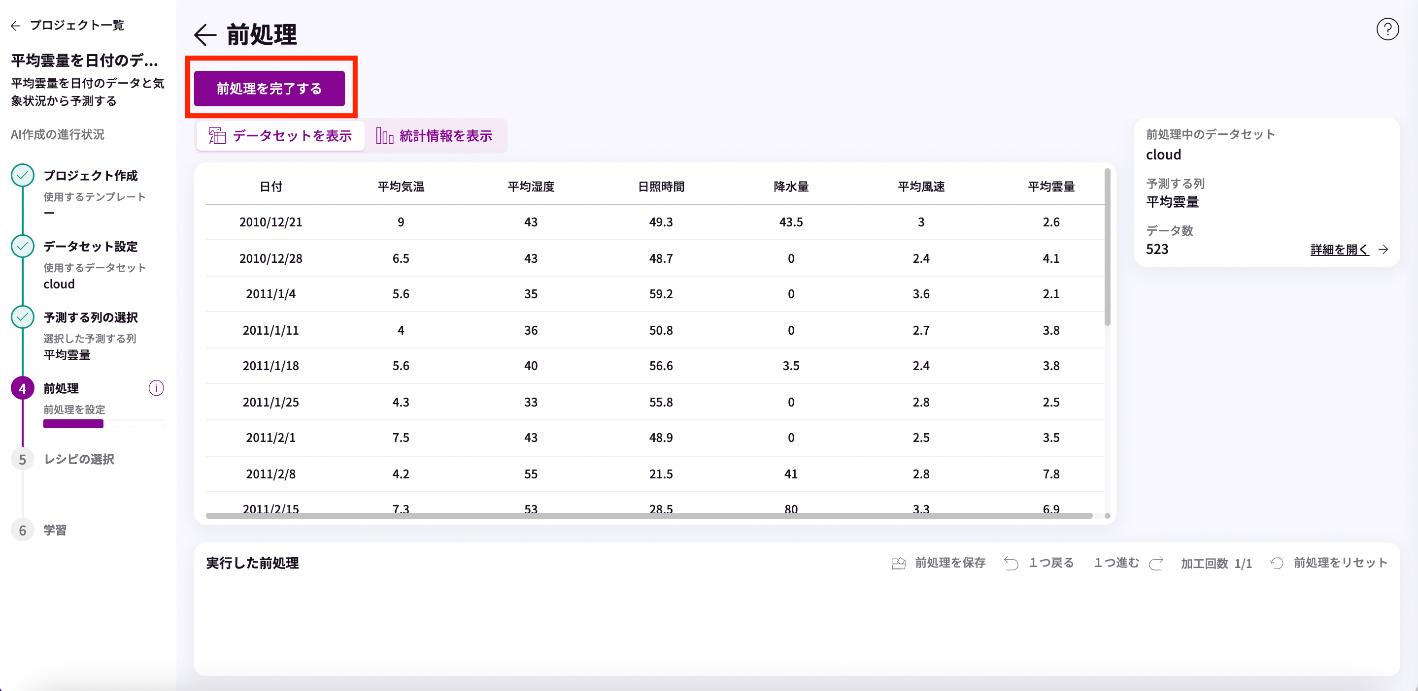Click the 日付 column header
Viewport: 1418px width, 691px height.
coord(271,187)
